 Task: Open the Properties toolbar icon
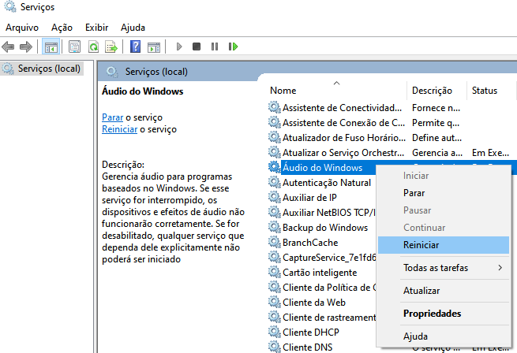point(74,46)
